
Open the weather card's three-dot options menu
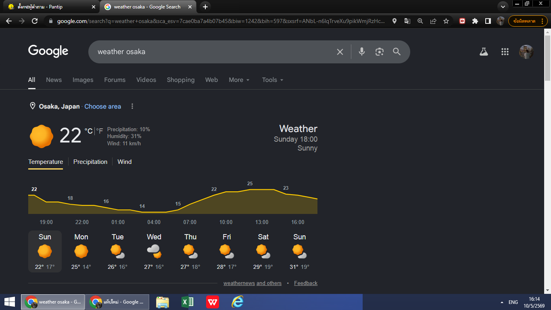pyautogui.click(x=132, y=106)
